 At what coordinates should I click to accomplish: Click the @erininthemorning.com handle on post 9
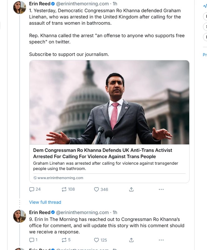[82, 212]
